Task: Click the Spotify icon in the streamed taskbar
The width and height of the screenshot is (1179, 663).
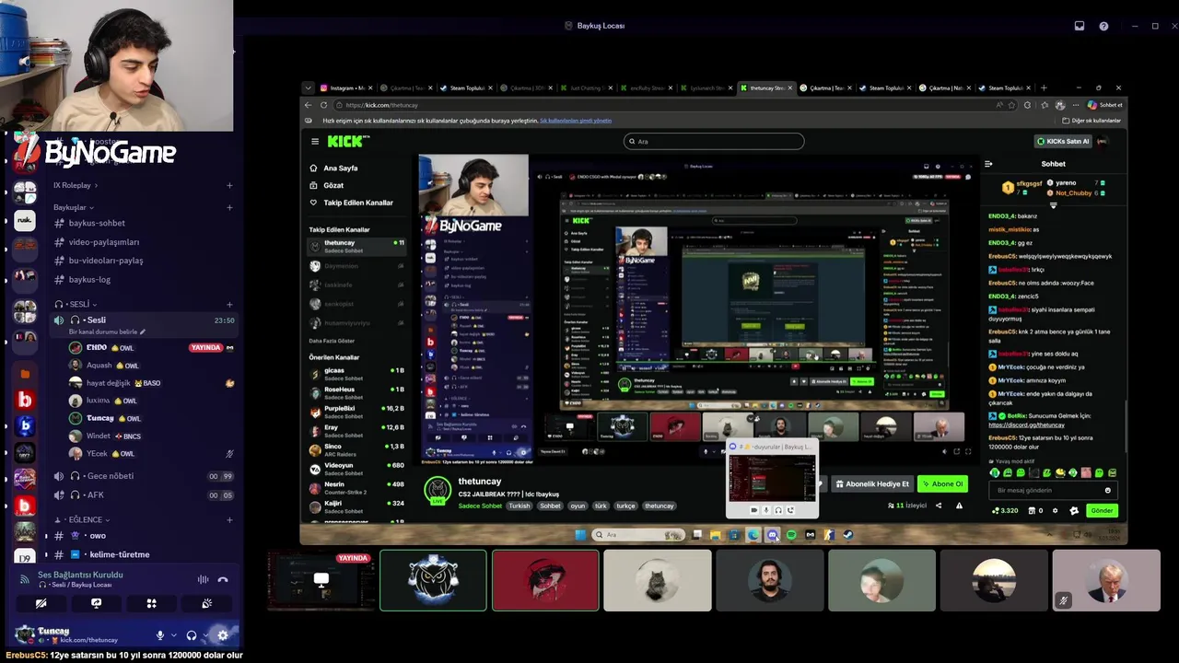Action: [791, 534]
